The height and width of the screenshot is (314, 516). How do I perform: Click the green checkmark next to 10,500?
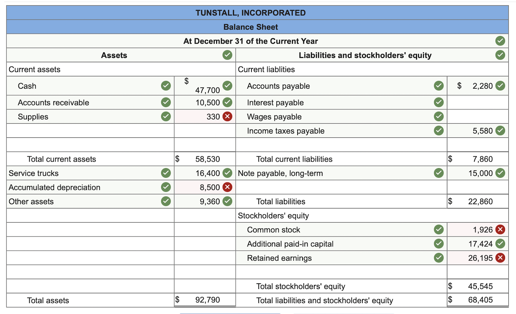click(227, 102)
